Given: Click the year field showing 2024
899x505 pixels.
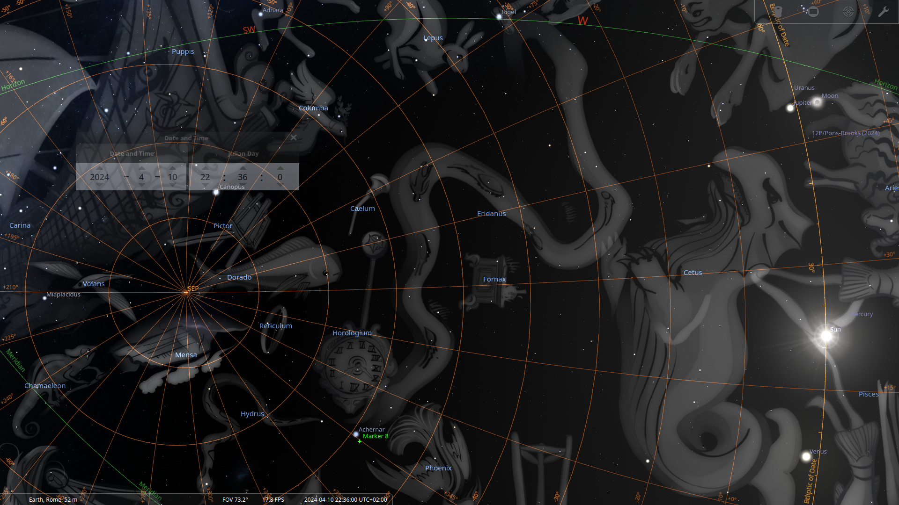Looking at the screenshot, I should point(99,177).
